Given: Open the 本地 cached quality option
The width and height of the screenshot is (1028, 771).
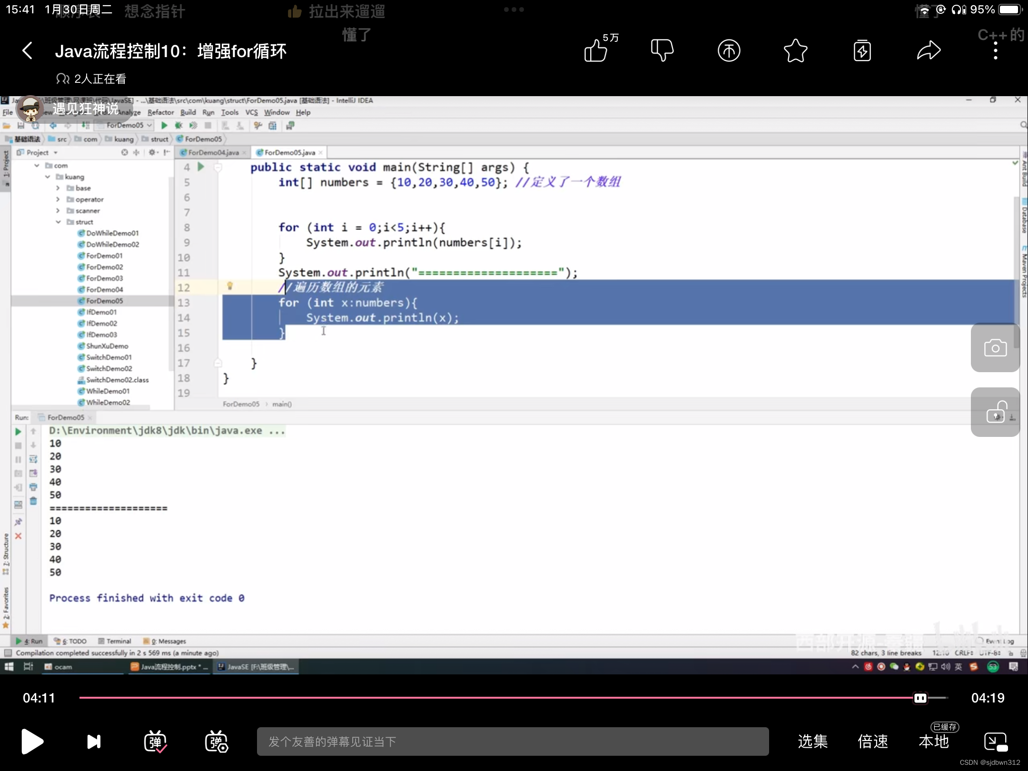Looking at the screenshot, I should pos(933,741).
